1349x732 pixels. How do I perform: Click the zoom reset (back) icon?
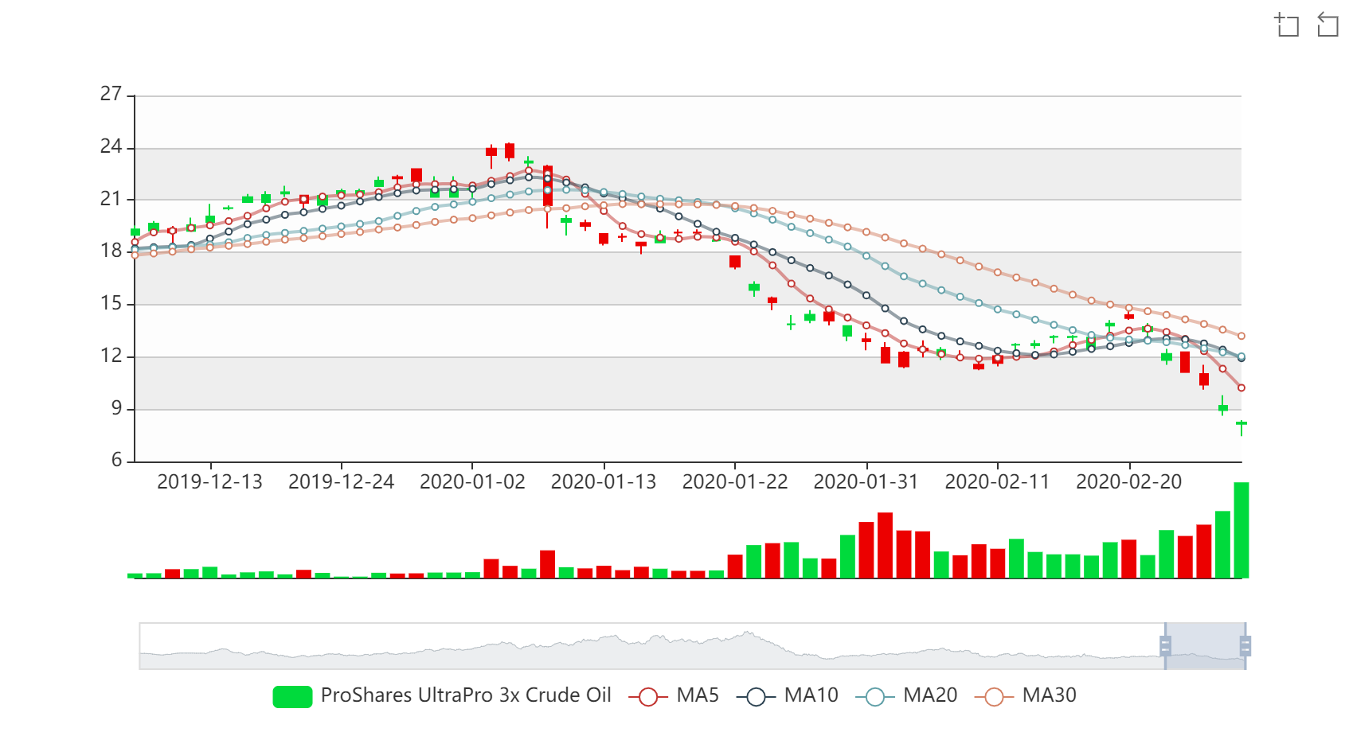(x=1327, y=25)
